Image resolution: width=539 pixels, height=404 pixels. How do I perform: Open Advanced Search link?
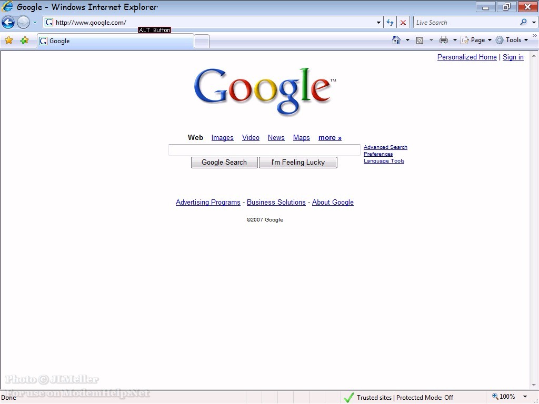(x=385, y=147)
